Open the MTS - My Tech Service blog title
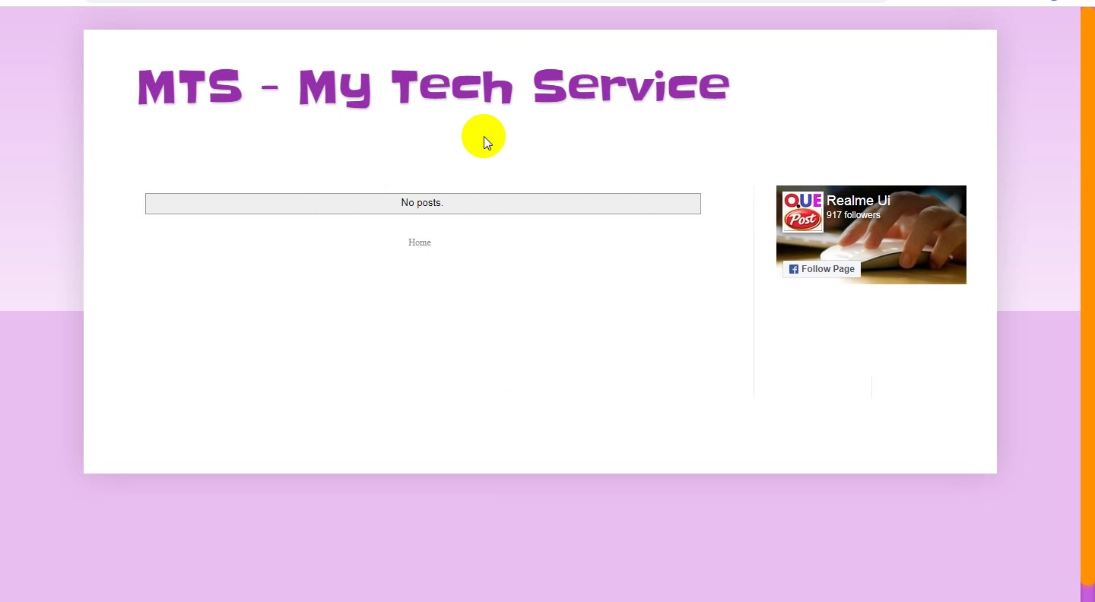 [433, 87]
